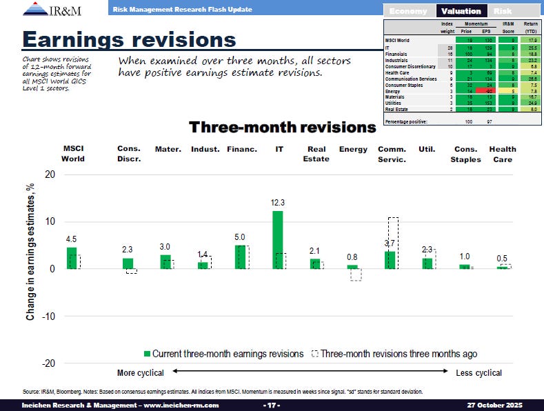Click the '20' y-axis label
Image resolution: width=544 pixels, height=411 pixels.
50,174
